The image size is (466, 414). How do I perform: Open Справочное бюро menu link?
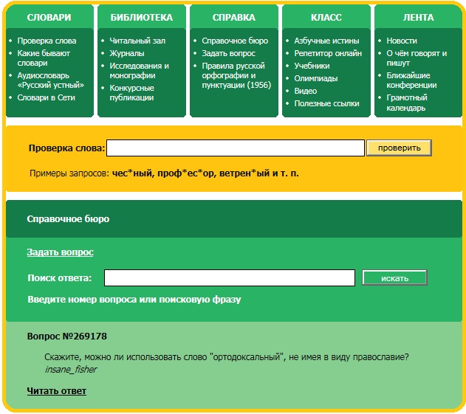point(235,41)
